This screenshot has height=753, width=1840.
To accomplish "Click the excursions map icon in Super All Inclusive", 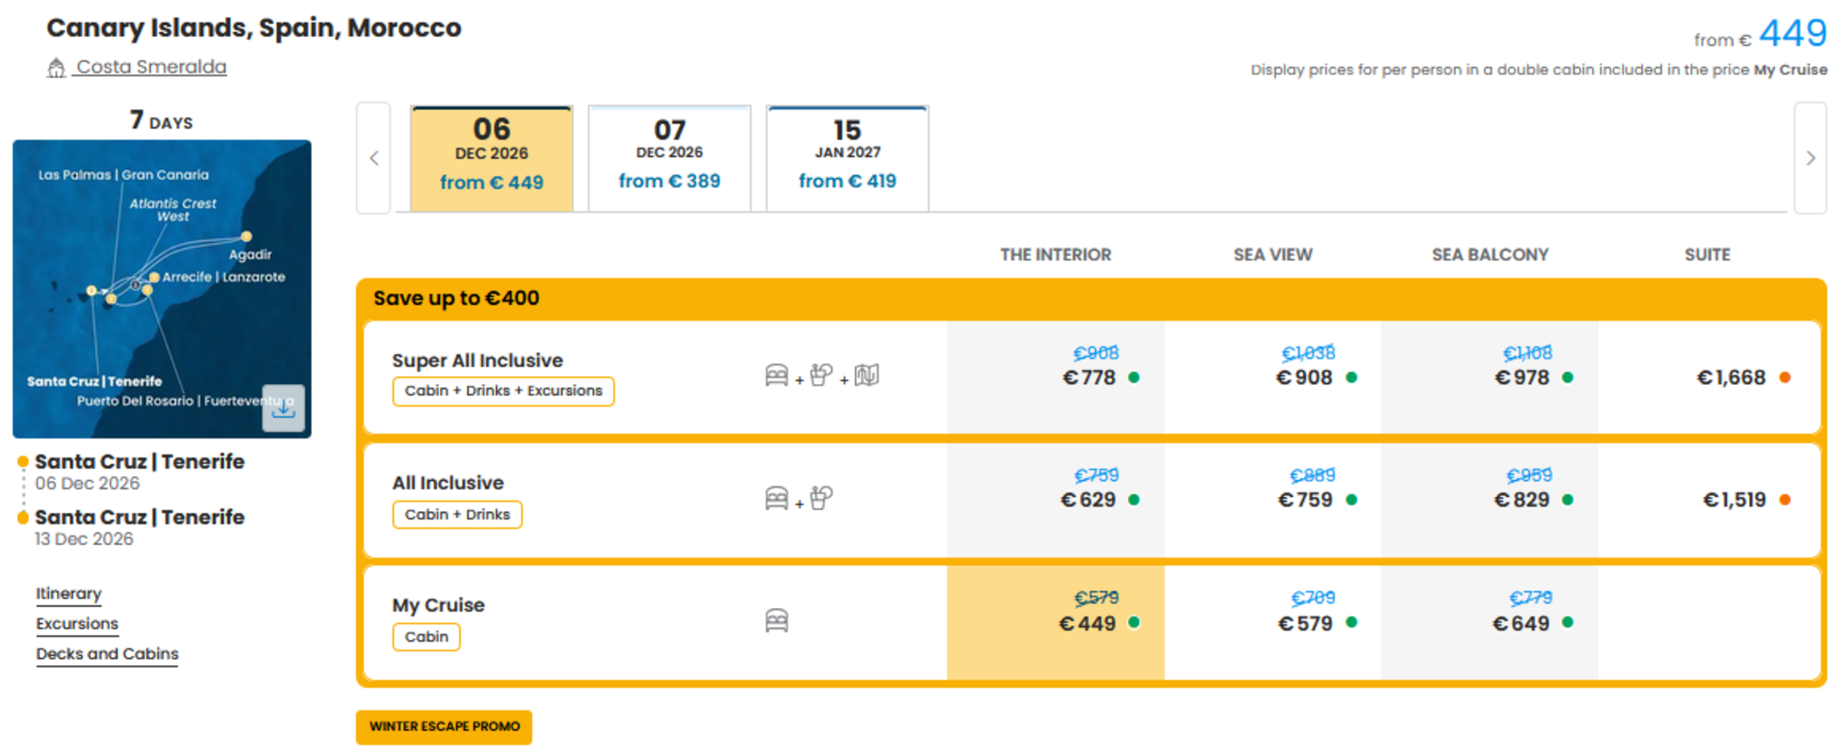I will click(867, 376).
